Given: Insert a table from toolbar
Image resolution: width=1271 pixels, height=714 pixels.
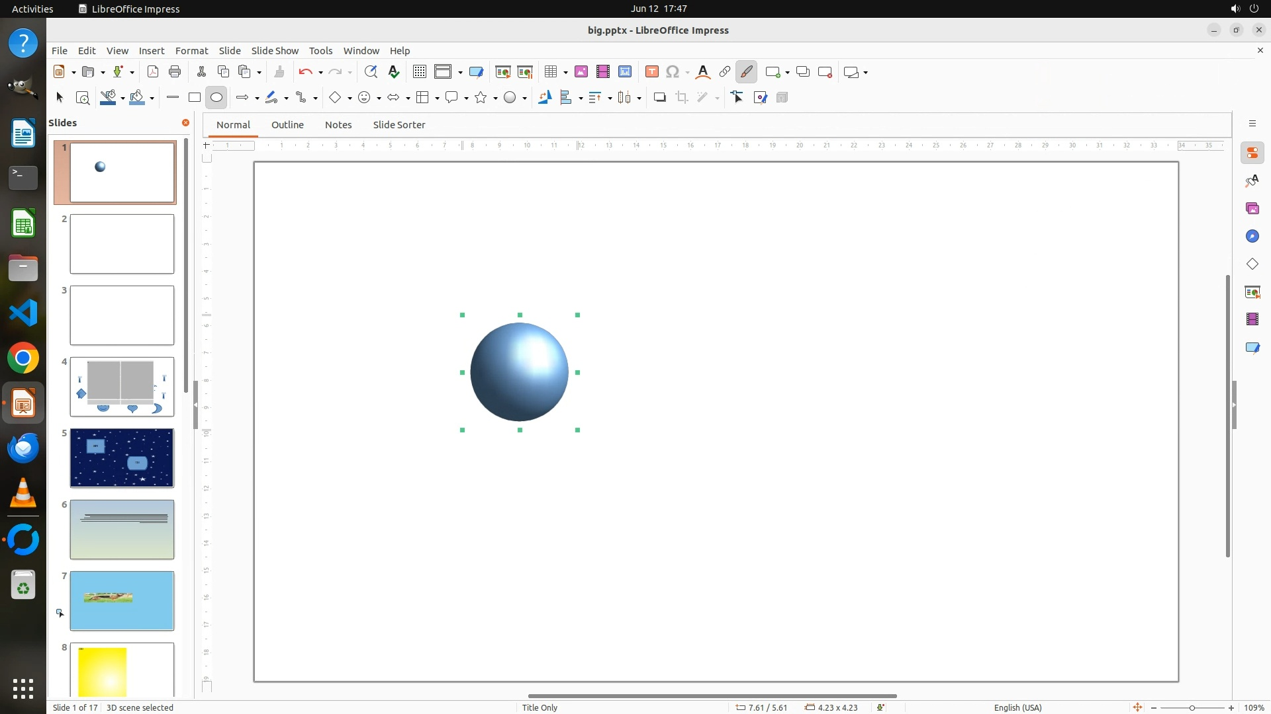Looking at the screenshot, I should 550,72.
